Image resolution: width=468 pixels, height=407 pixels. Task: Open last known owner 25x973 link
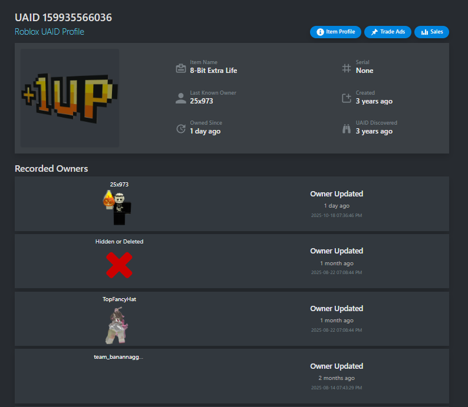(202, 101)
